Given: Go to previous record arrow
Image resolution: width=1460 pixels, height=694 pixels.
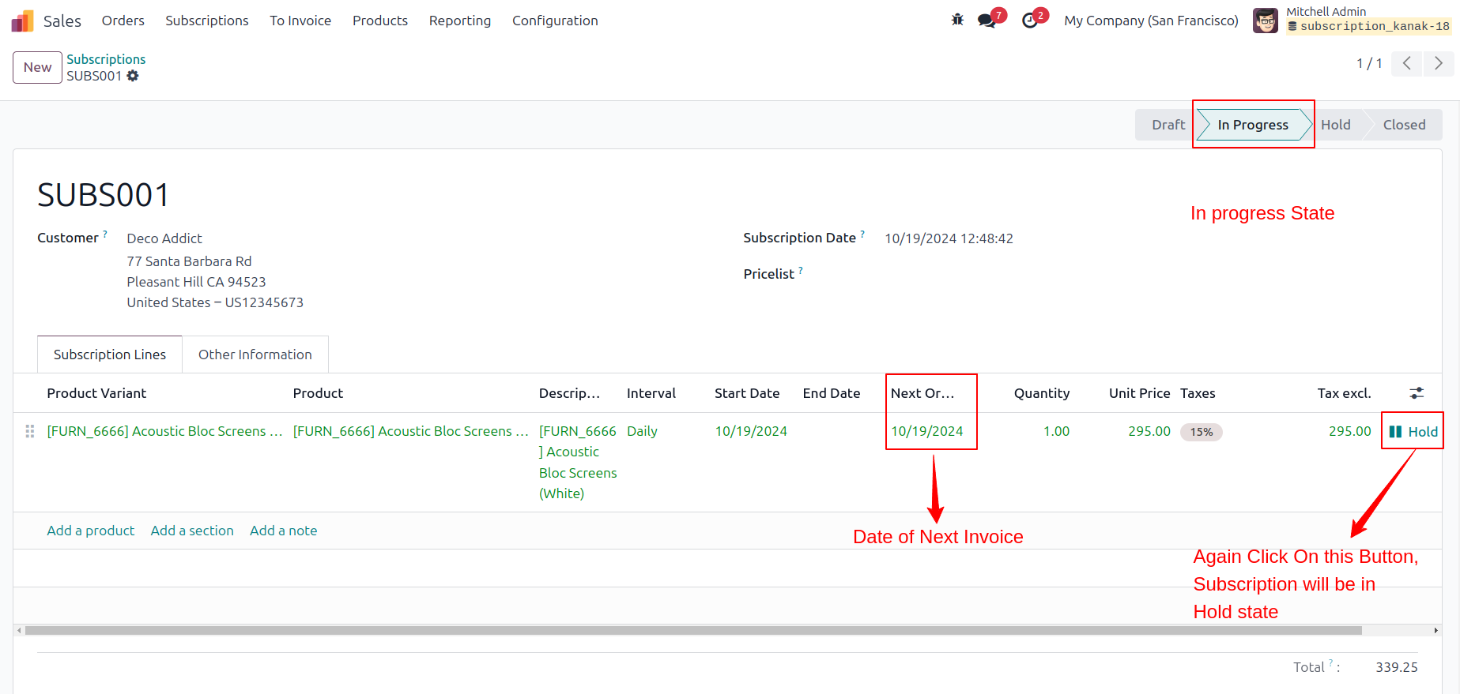Looking at the screenshot, I should (x=1407, y=63).
